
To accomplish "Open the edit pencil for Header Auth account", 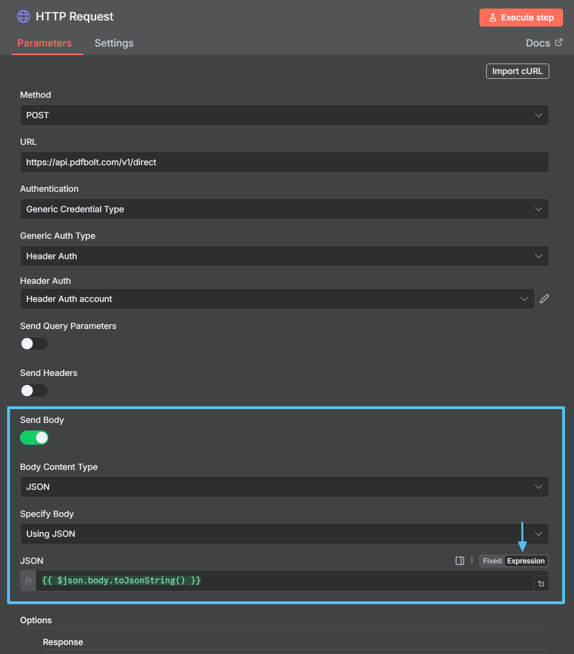I will (x=544, y=299).
